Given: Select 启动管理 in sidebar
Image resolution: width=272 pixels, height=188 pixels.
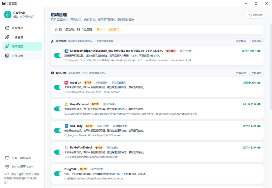Looking at the screenshot, I should click(x=22, y=46).
